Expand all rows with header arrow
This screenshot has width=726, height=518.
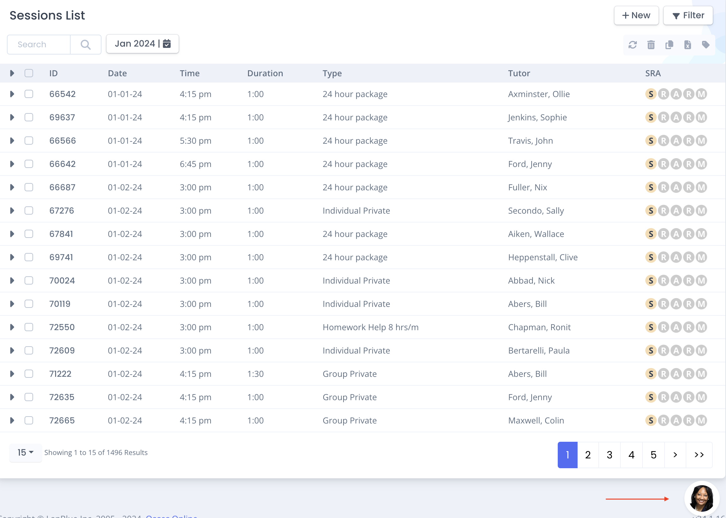click(12, 73)
